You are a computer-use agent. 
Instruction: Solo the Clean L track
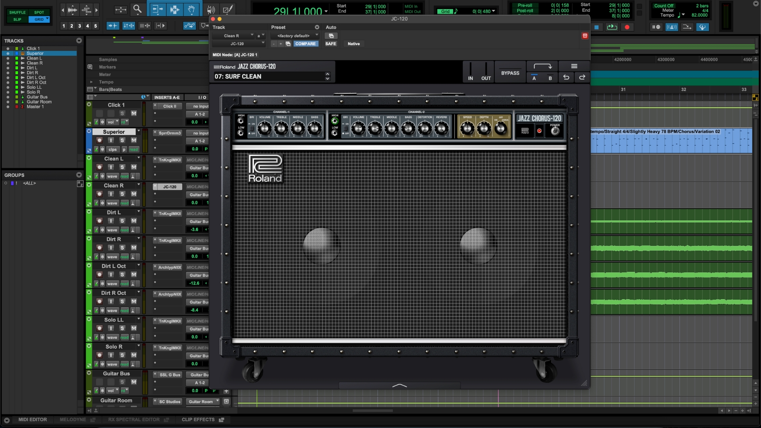pos(122,167)
